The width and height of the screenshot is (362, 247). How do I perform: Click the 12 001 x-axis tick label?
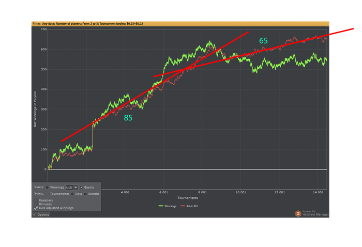(x=280, y=192)
